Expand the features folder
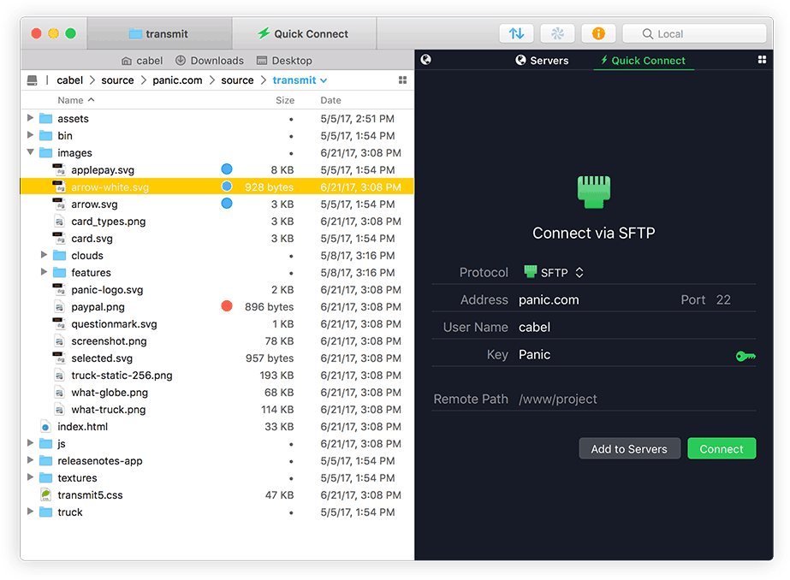 point(44,272)
